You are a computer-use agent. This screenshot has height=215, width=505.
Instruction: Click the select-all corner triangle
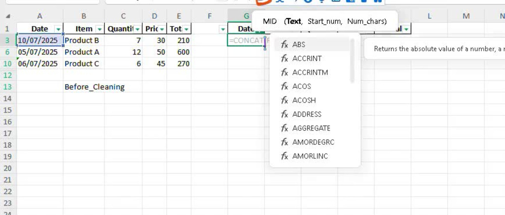(x=8, y=16)
